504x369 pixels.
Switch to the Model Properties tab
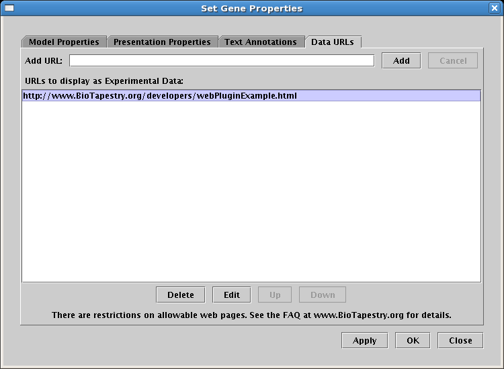[x=64, y=42]
